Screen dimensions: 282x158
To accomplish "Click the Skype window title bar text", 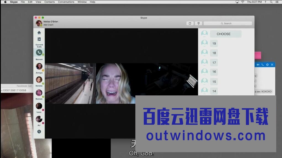I will click(144, 18).
